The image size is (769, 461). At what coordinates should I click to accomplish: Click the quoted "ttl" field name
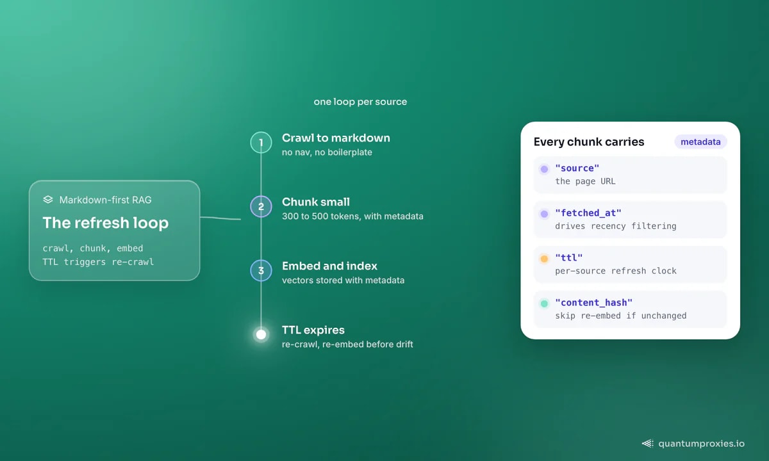coord(569,258)
